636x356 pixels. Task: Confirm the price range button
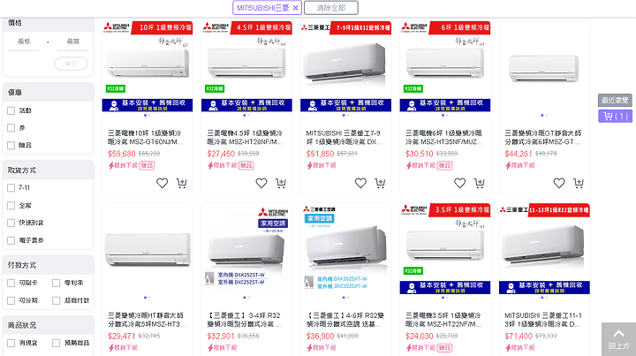tap(71, 64)
